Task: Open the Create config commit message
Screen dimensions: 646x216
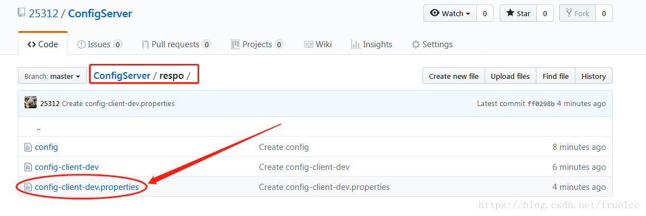Action: click(x=284, y=147)
